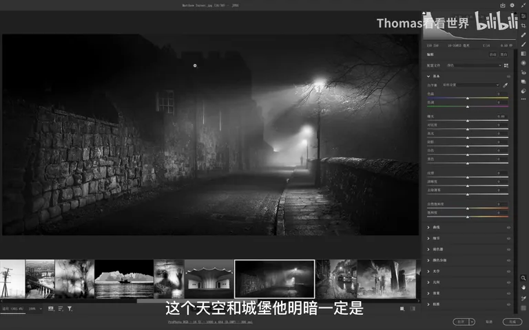Toggle shadow clipping warning in histogram
The width and height of the screenshot is (529, 330).
click(424, 13)
